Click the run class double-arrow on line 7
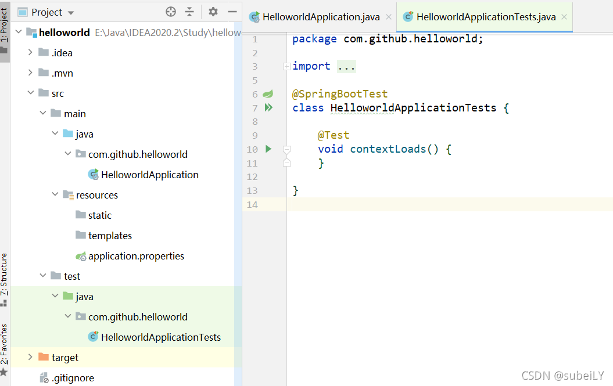The image size is (613, 386). click(268, 107)
